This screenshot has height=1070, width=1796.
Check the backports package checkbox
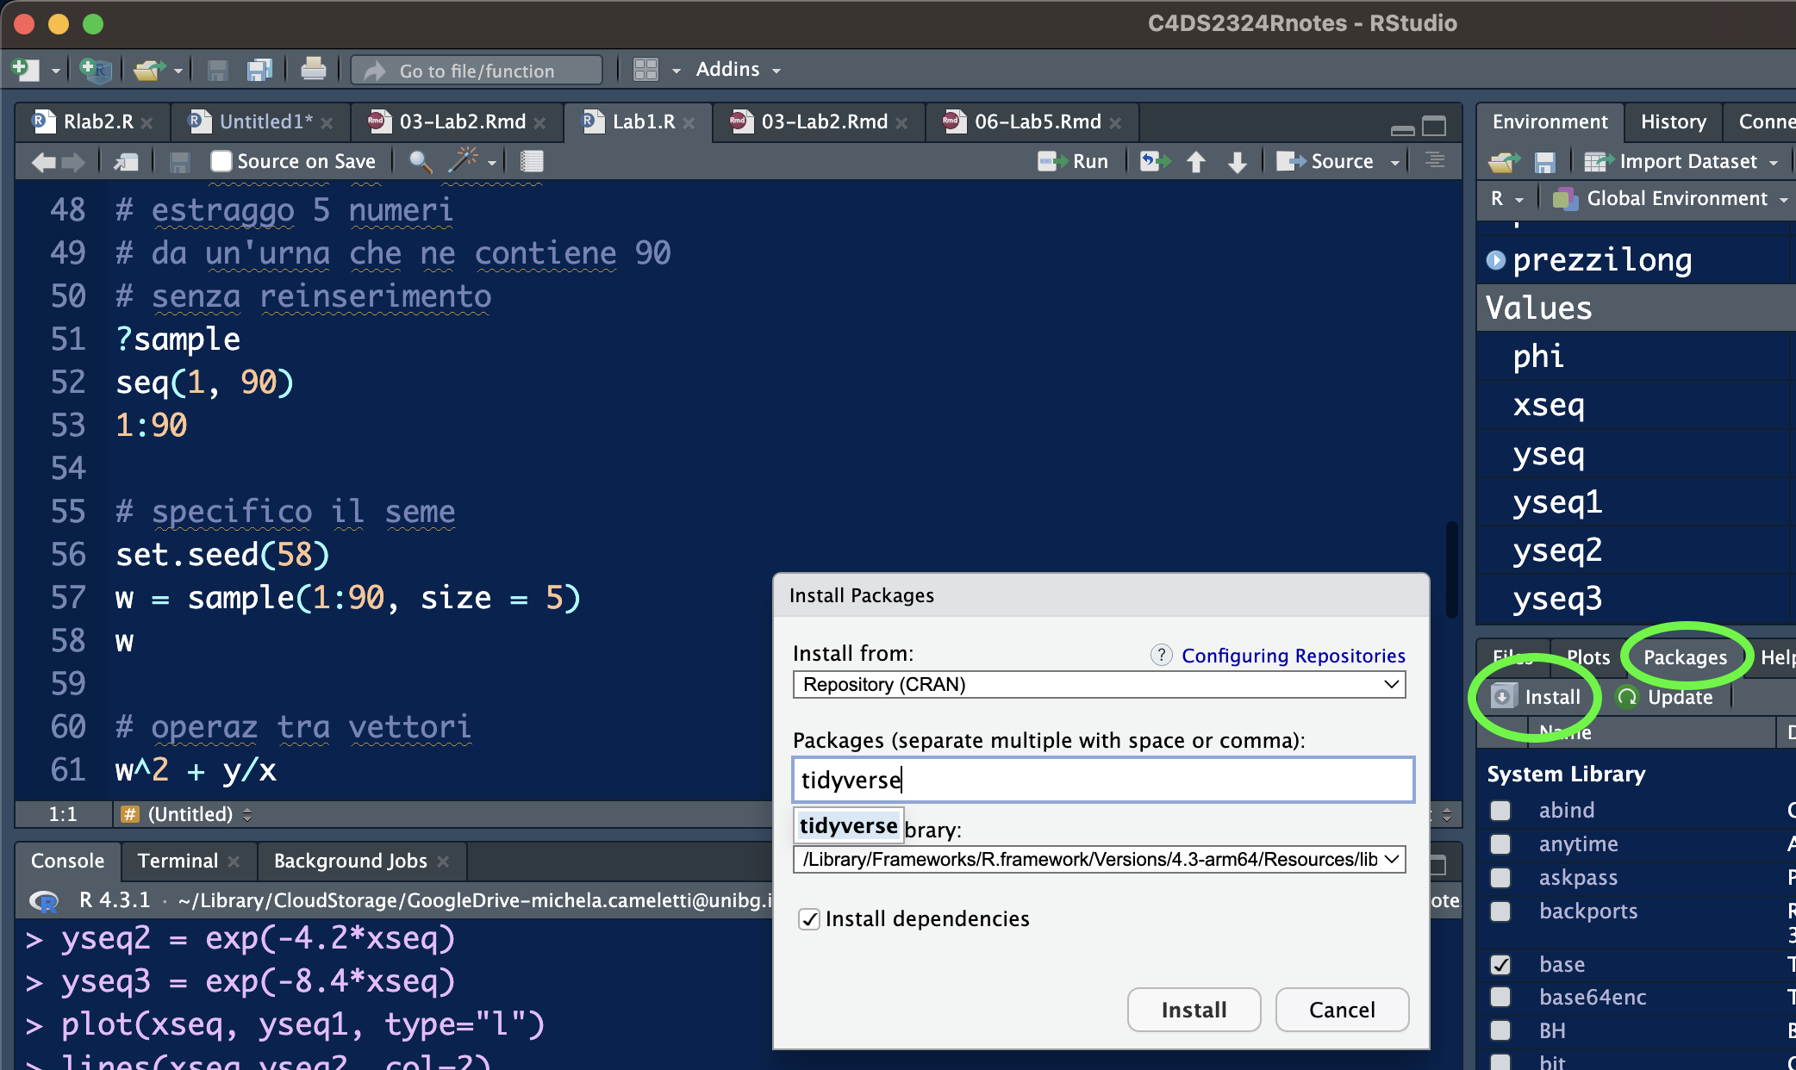(x=1500, y=911)
